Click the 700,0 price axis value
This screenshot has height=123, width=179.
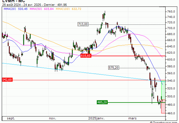point(171,28)
